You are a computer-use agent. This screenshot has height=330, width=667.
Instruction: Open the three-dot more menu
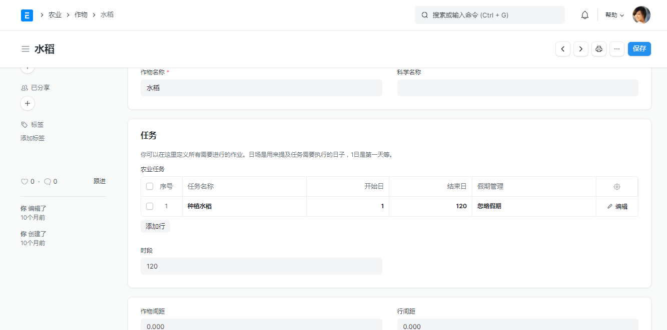[x=617, y=49]
